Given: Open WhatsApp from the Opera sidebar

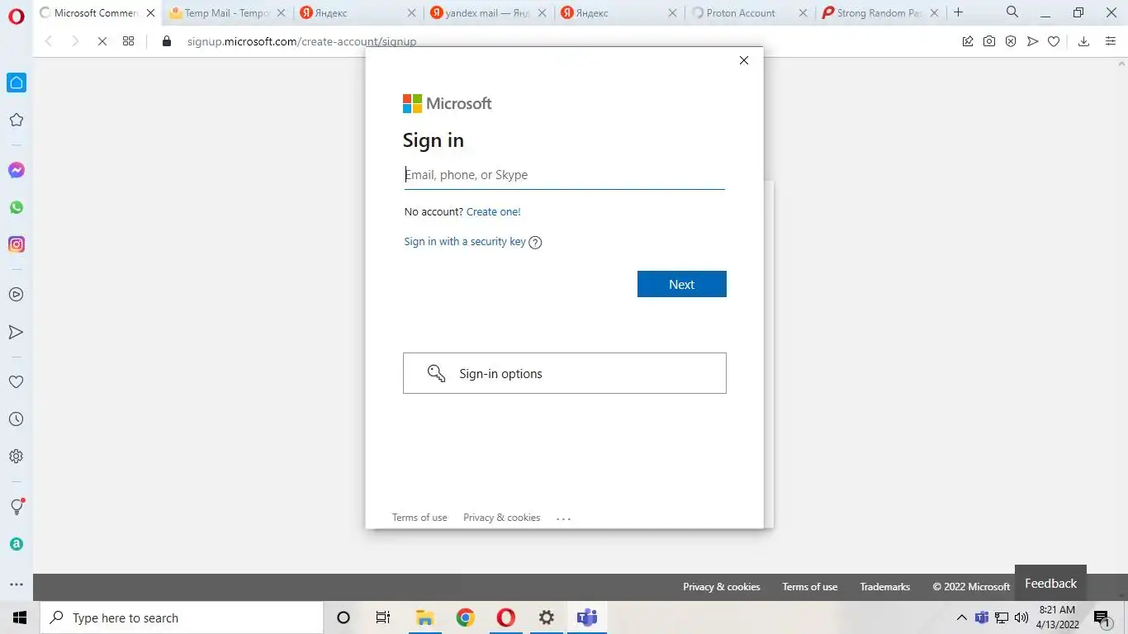Looking at the screenshot, I should point(17,207).
